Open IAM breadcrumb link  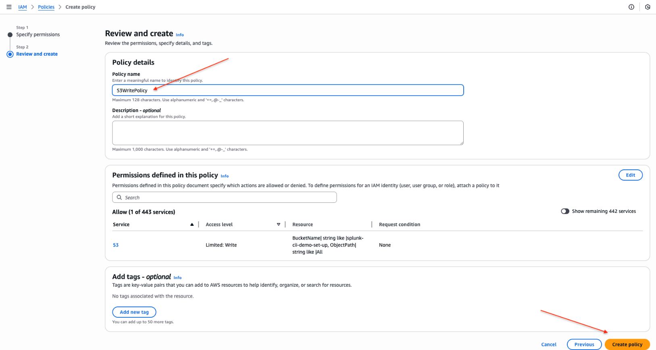(23, 7)
